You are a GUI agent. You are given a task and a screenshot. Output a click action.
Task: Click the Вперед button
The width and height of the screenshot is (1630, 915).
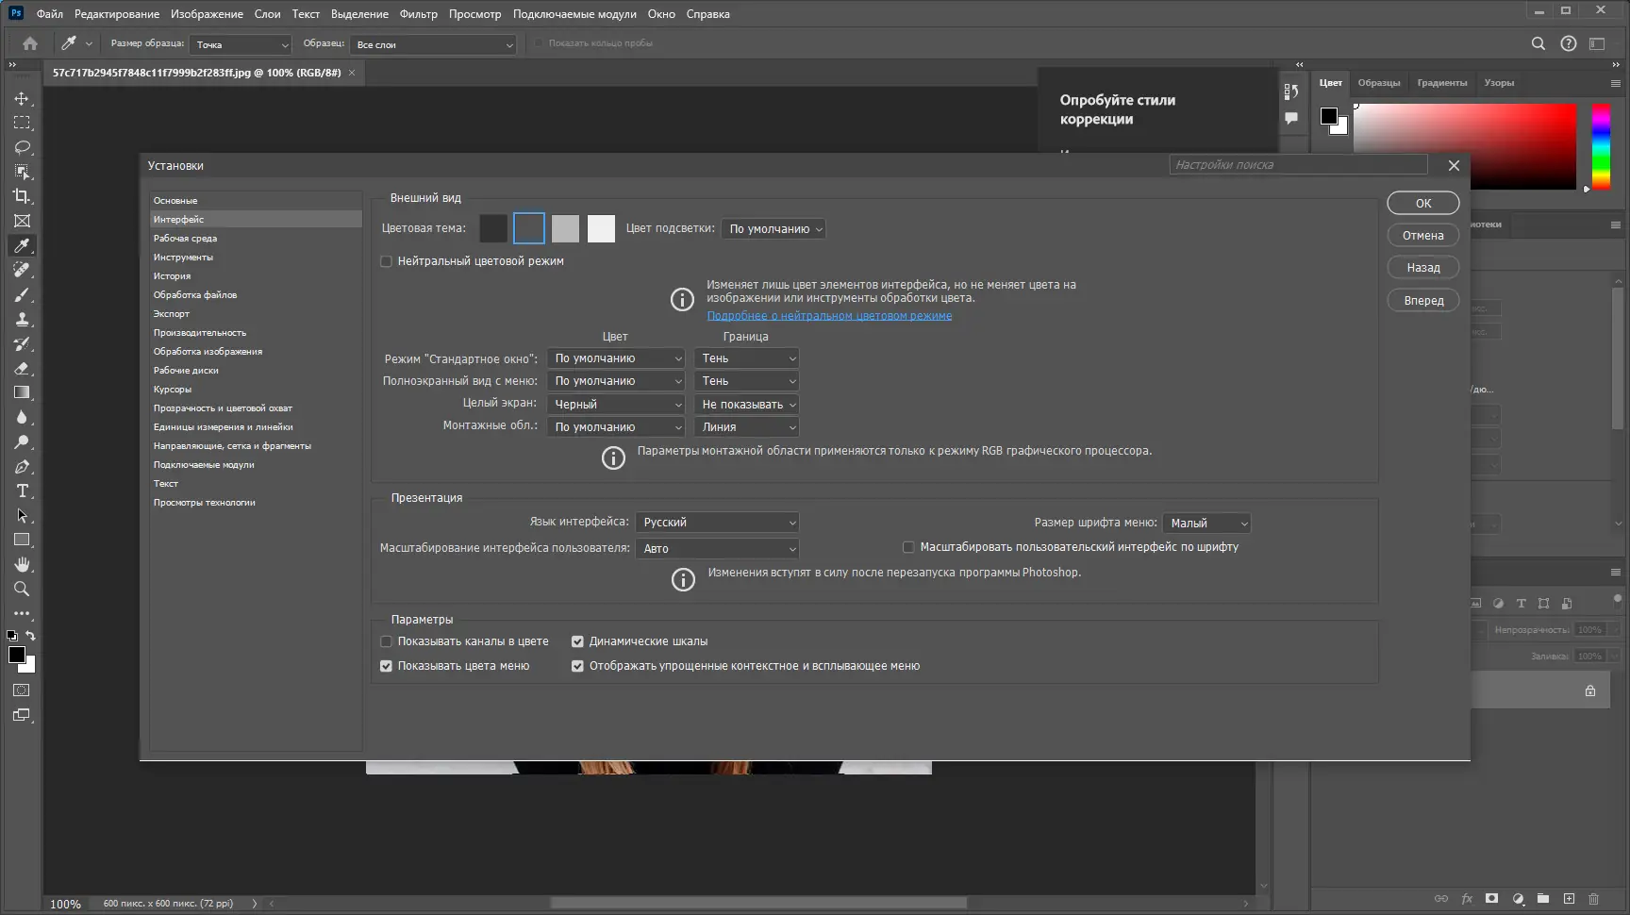1423,301
